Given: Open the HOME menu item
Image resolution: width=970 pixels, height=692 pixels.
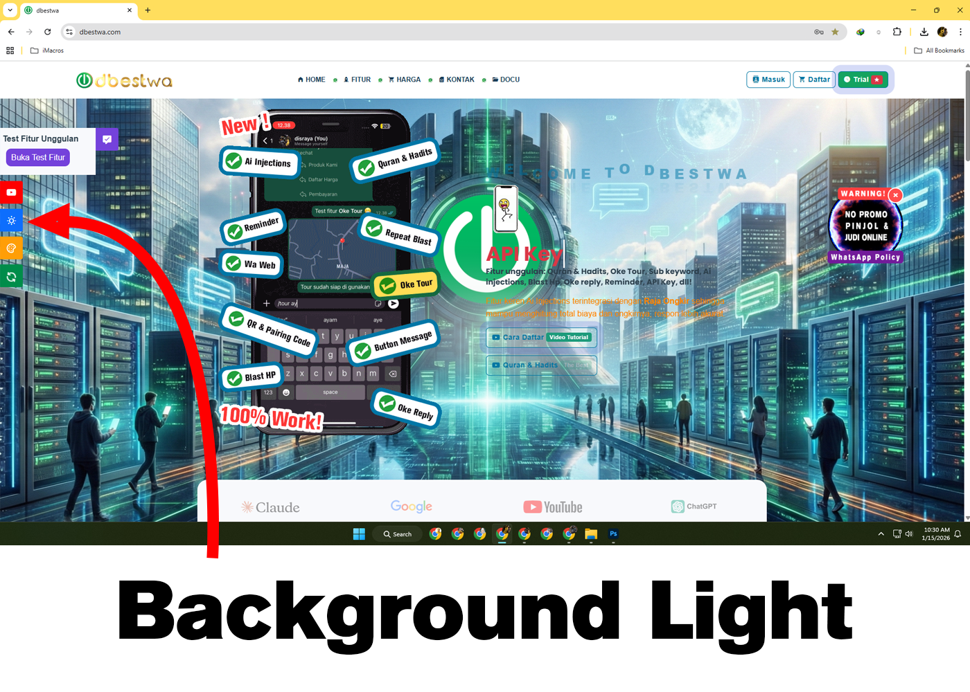Looking at the screenshot, I should [311, 80].
